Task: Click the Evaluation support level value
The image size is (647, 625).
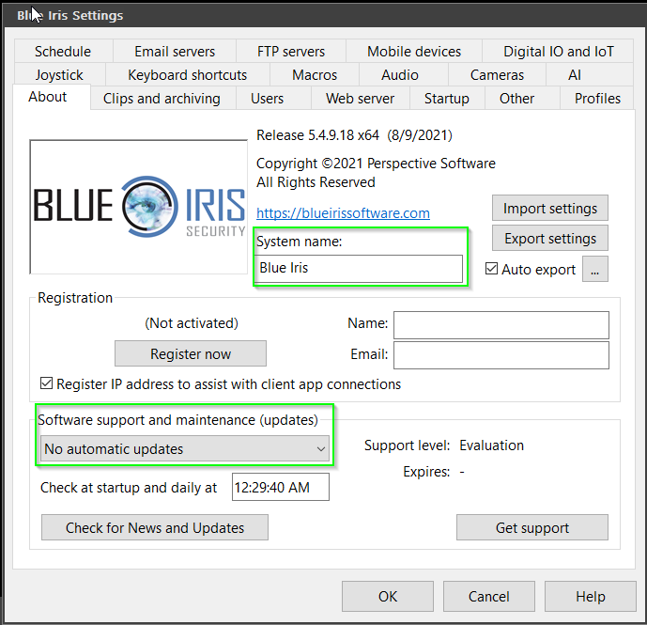Action: 491,445
